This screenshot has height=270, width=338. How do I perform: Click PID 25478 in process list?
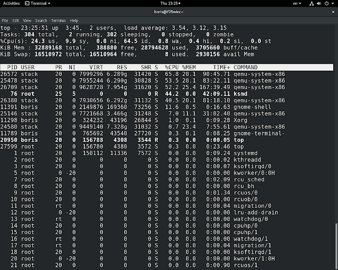pyautogui.click(x=8, y=81)
